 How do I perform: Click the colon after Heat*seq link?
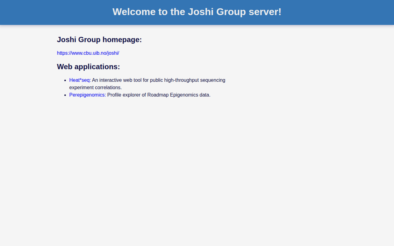click(x=90, y=80)
